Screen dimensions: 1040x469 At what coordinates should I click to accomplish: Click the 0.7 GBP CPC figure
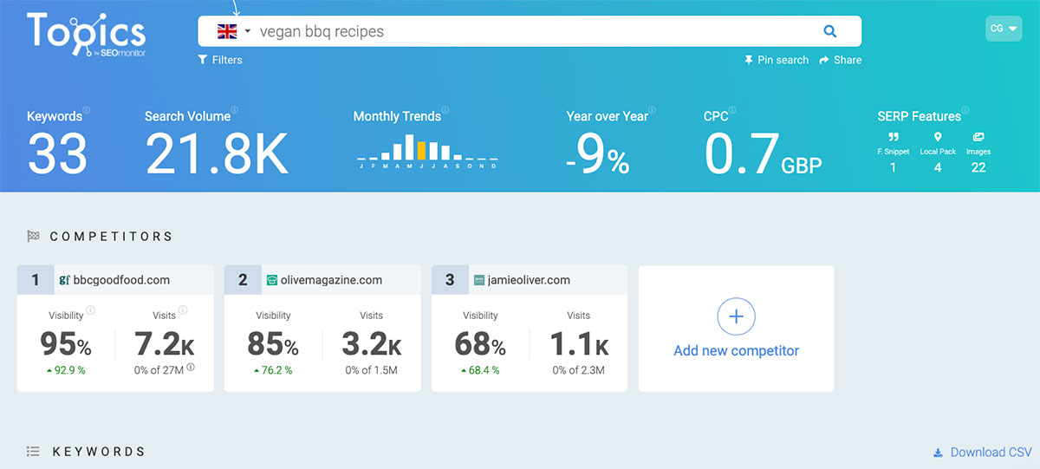pyautogui.click(x=763, y=154)
